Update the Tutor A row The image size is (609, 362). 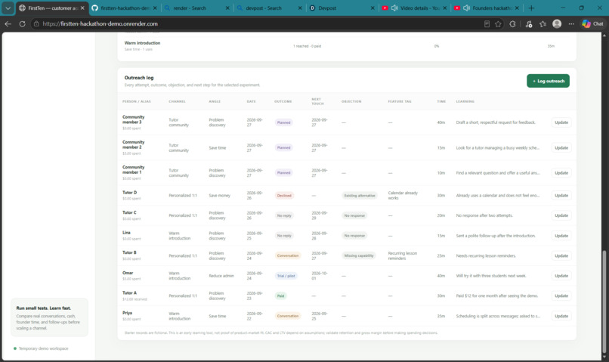tap(561, 295)
